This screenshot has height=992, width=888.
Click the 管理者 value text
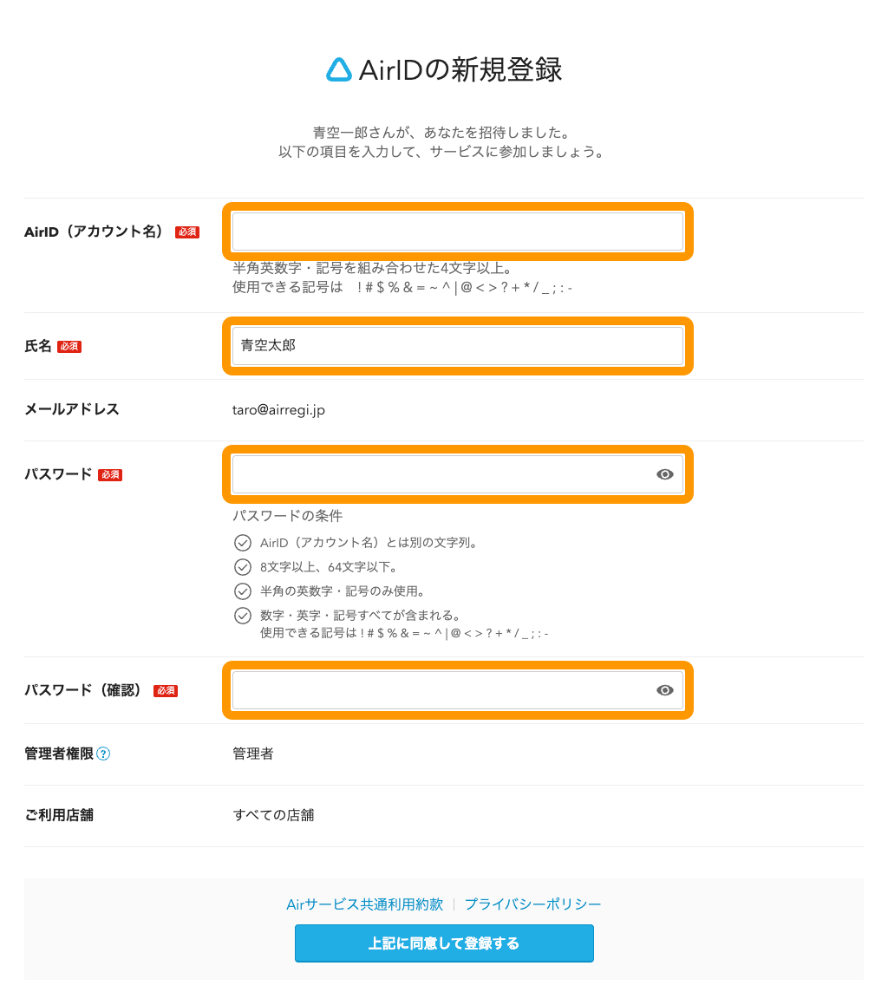click(253, 754)
